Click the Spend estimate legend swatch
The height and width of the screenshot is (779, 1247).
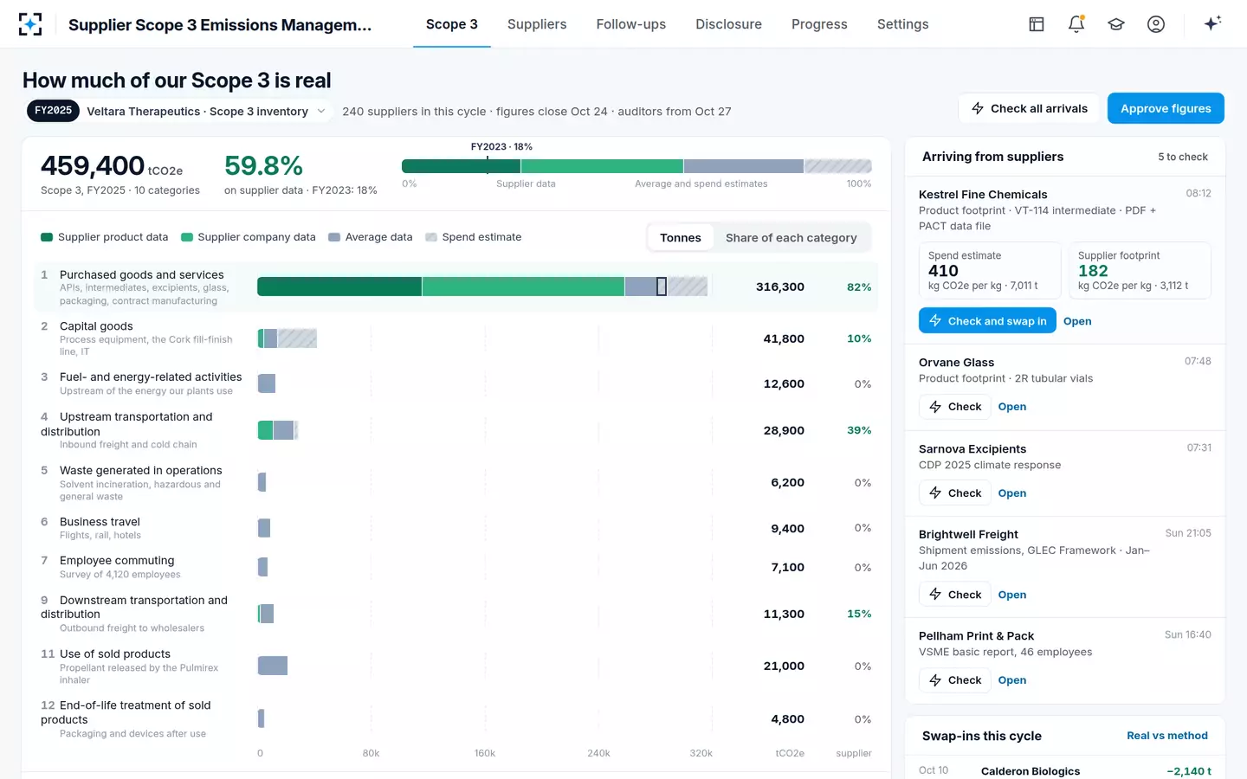coord(431,237)
